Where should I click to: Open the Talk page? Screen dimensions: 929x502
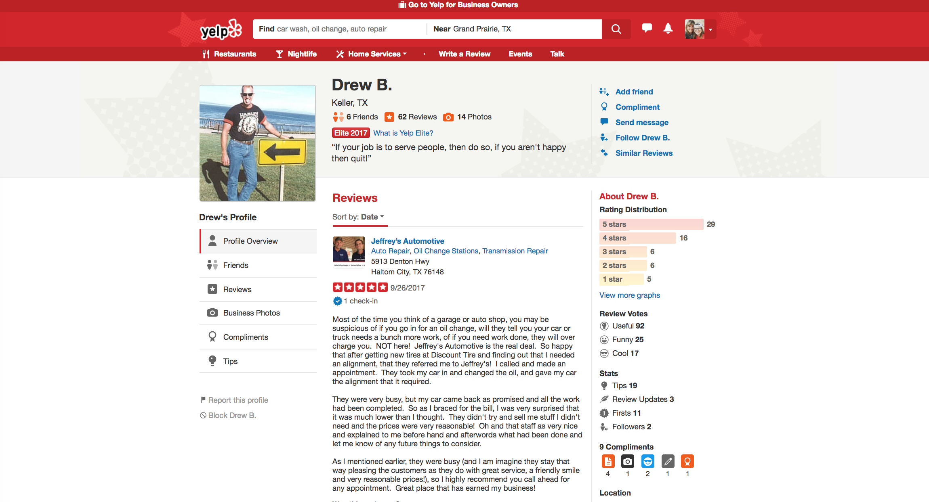tap(557, 54)
